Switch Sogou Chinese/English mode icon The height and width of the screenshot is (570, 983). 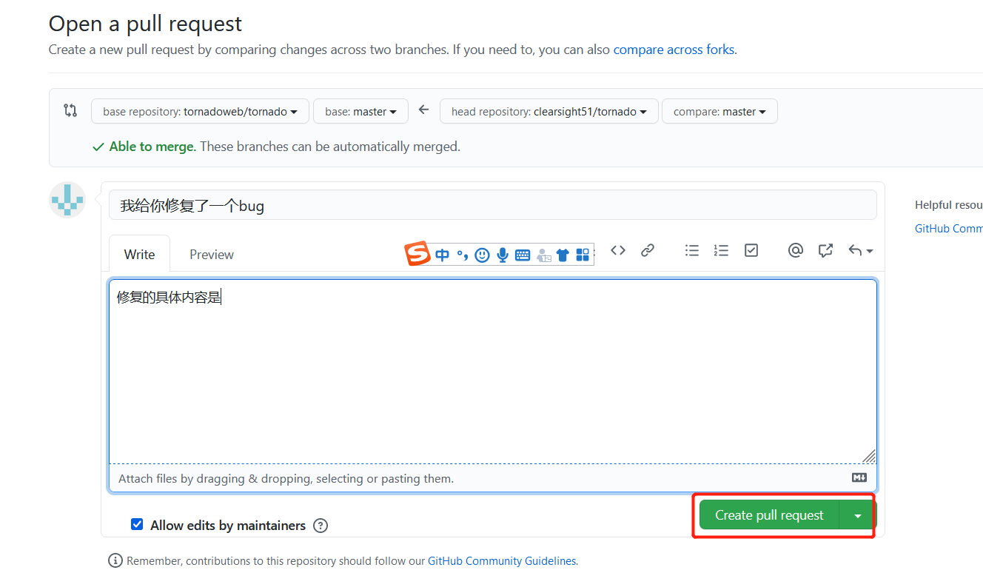coord(443,255)
